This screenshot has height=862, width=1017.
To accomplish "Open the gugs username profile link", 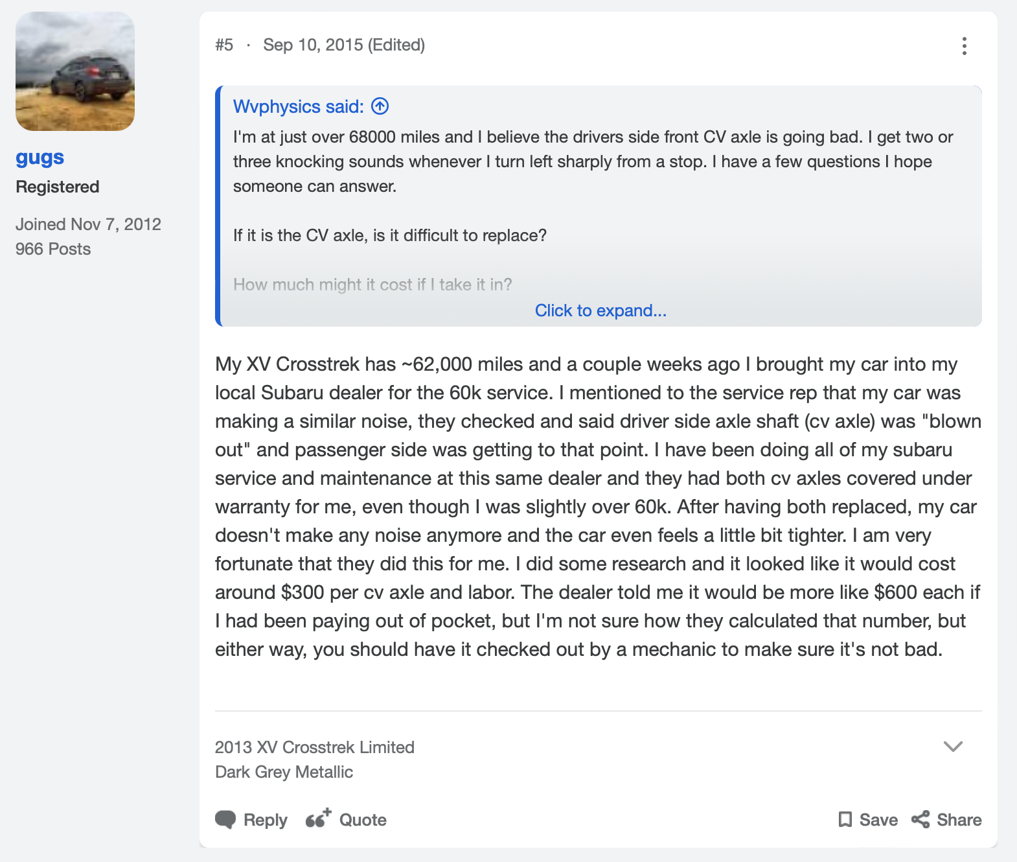I will pyautogui.click(x=40, y=157).
